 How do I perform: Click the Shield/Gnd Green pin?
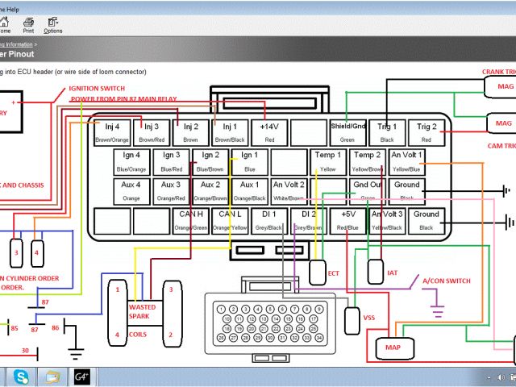click(x=348, y=132)
